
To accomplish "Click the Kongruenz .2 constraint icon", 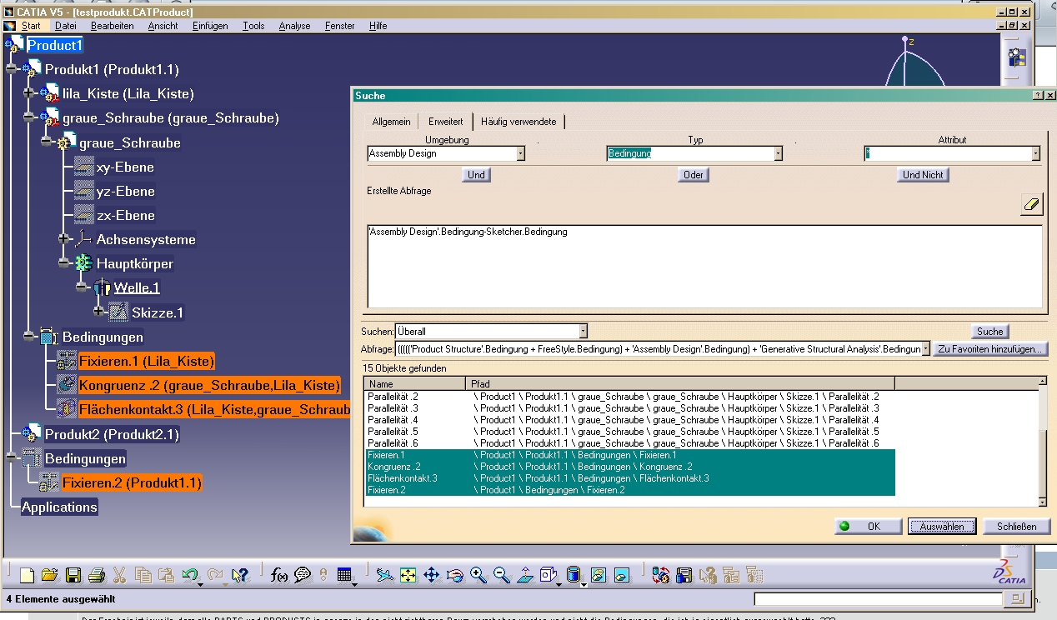I will [67, 385].
